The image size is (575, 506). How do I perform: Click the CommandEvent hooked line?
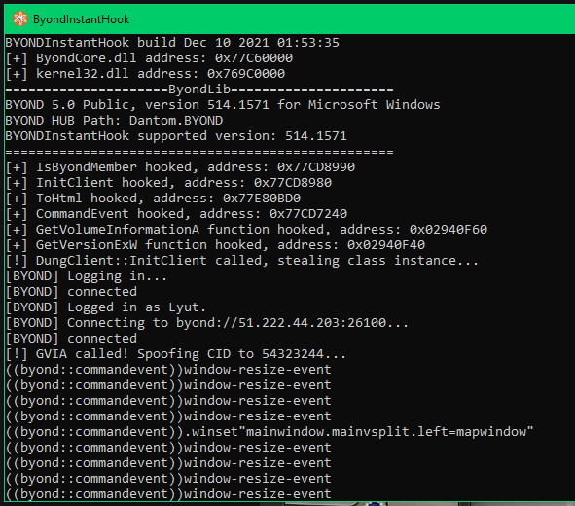(x=176, y=214)
